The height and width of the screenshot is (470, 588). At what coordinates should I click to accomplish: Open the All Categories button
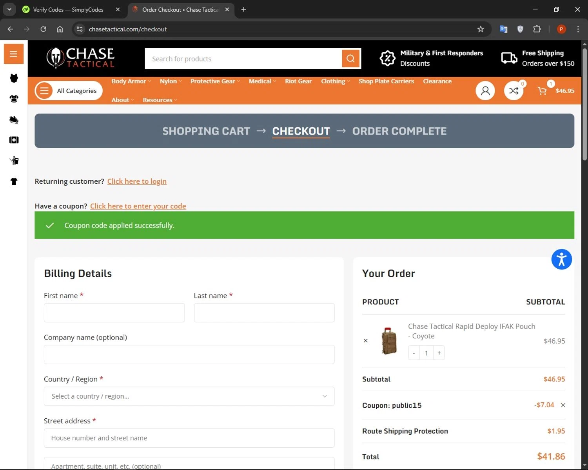coord(69,91)
